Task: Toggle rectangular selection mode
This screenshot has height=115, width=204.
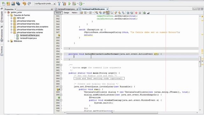Action: [x=111, y=13]
